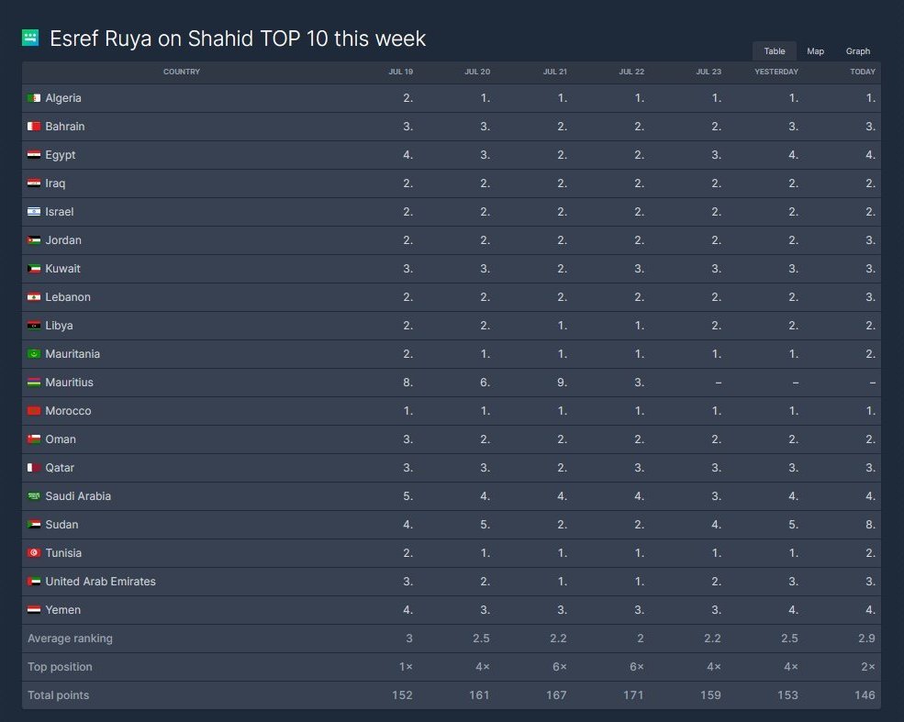904x722 pixels.
Task: Click the Bahrain flag icon
Action: point(34,127)
